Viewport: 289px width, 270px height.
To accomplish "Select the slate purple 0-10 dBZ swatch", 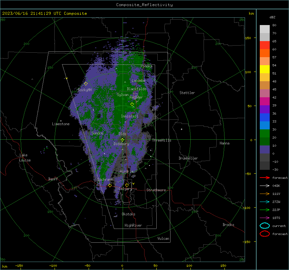I will click(x=265, y=150).
